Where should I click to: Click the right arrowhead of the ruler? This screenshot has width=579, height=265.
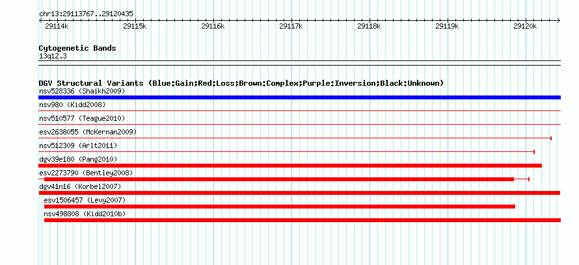[x=559, y=20]
